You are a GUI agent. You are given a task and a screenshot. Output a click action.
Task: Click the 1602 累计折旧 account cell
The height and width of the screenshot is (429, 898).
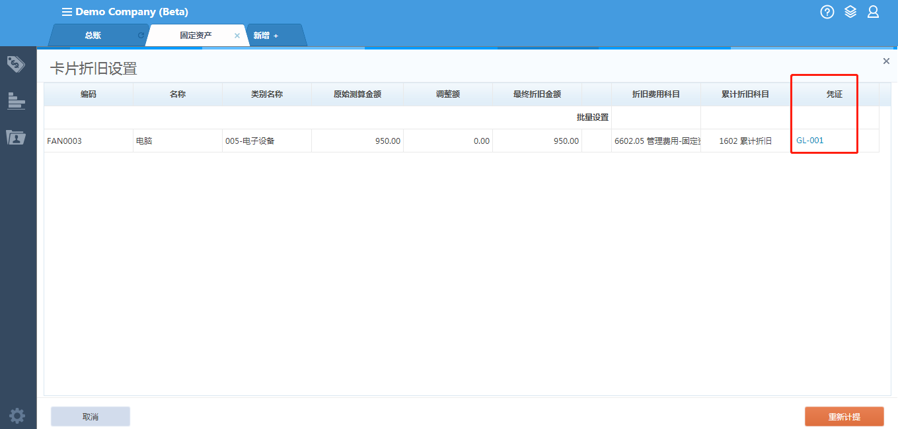[745, 141]
